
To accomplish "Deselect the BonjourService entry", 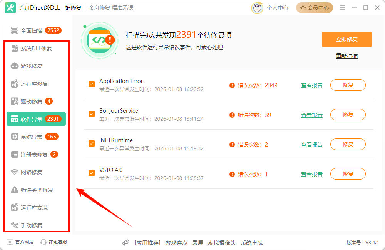I will point(91,114).
